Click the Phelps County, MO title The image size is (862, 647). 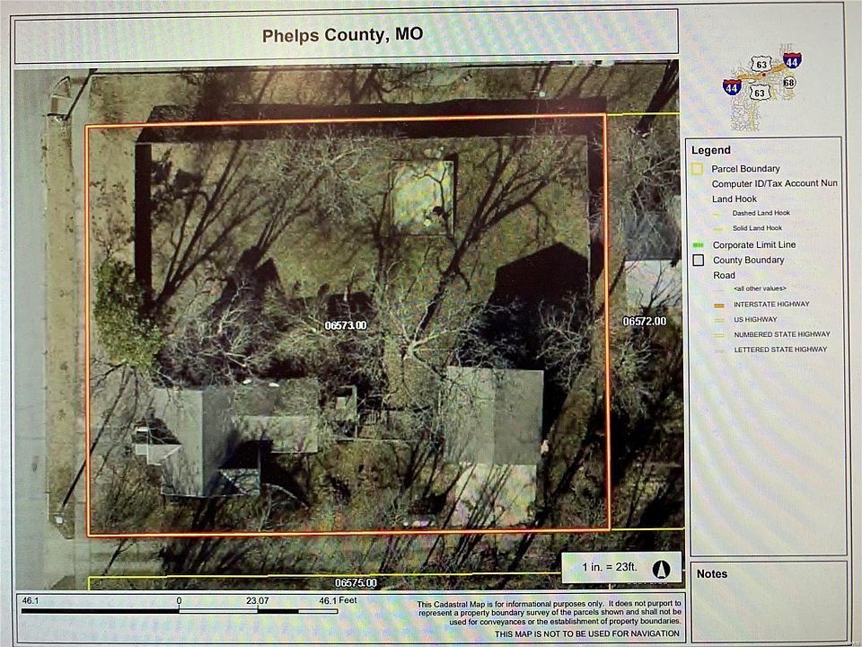coord(342,35)
